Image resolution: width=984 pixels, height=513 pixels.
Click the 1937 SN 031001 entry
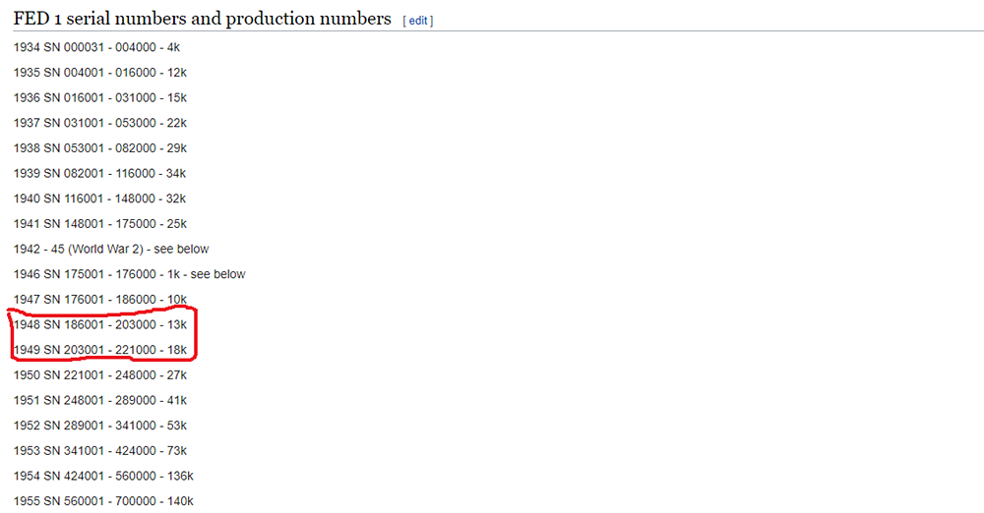[x=99, y=123]
